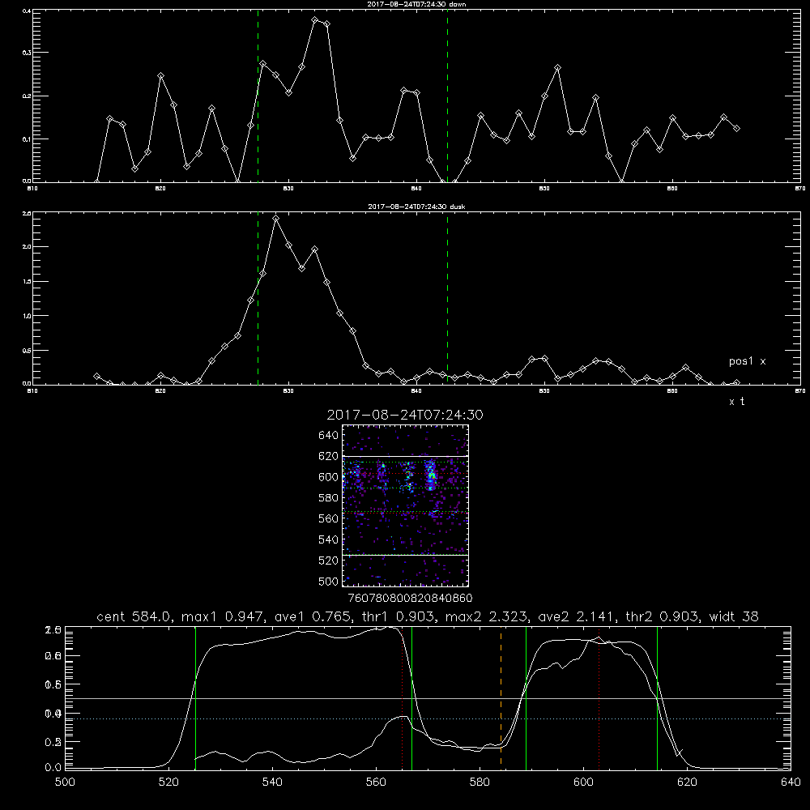The image size is (810, 810).
Task: Click dusk plot y-axis label 0.5
Action: (28, 350)
